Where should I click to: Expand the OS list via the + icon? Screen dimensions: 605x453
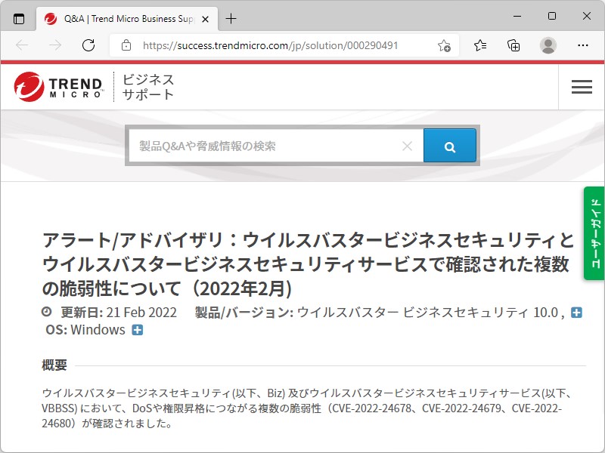[x=137, y=330]
